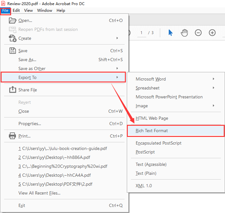Open the Edit menu
Screen dimensions: 225x213
pyautogui.click(x=16, y=10)
